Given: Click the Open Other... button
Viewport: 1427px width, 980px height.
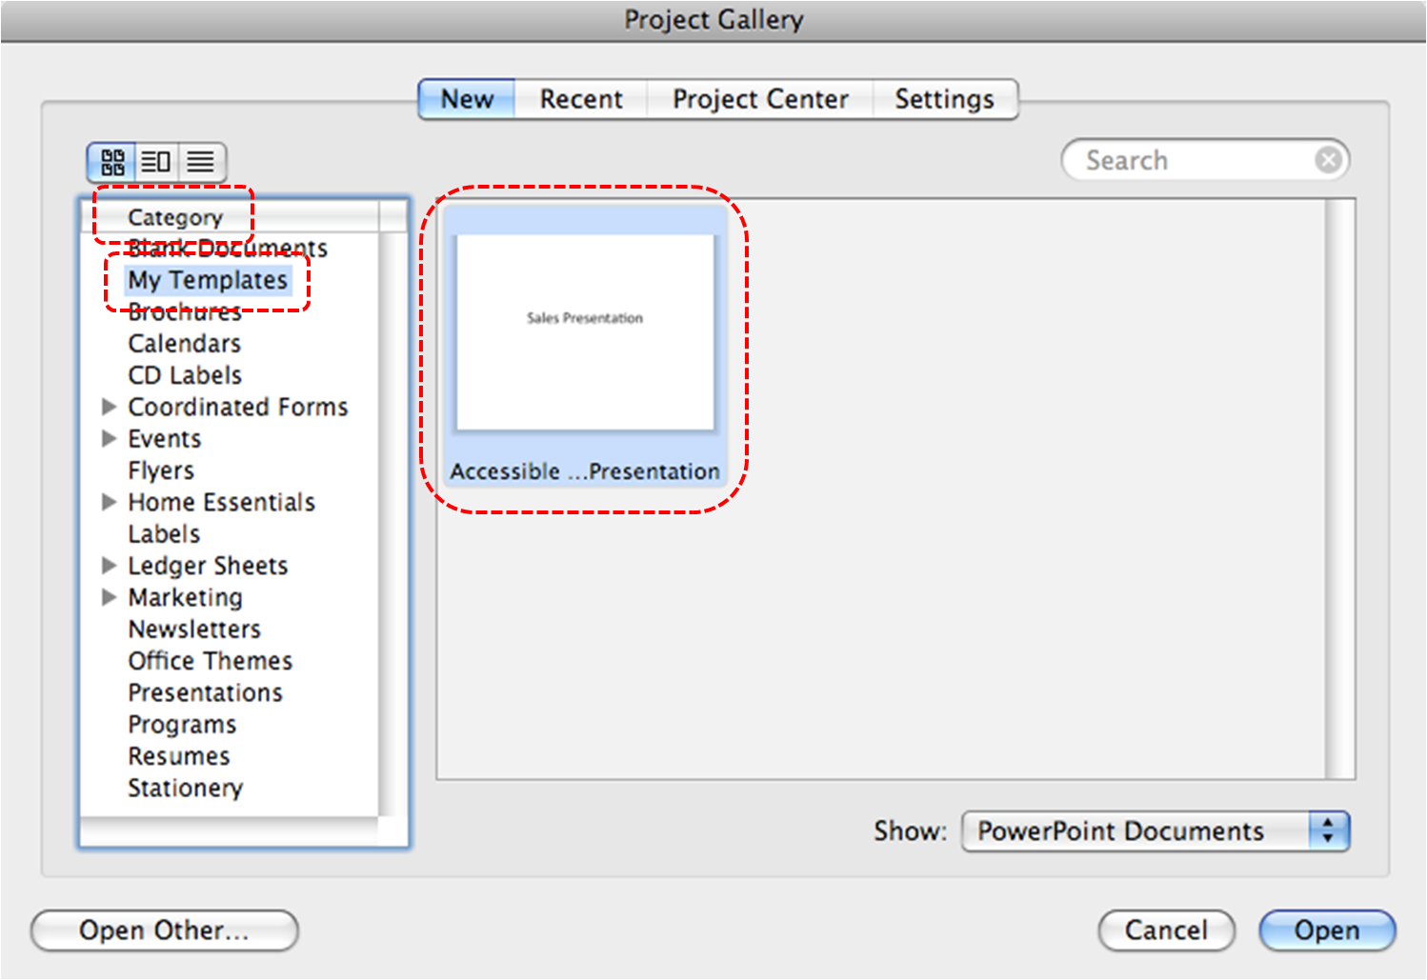Looking at the screenshot, I should 165,930.
